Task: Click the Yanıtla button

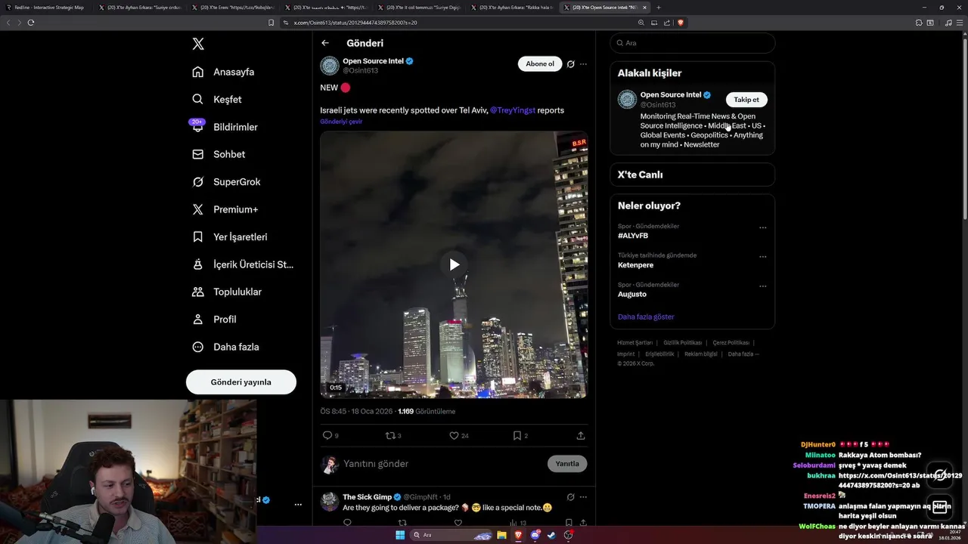Action: coord(567,463)
